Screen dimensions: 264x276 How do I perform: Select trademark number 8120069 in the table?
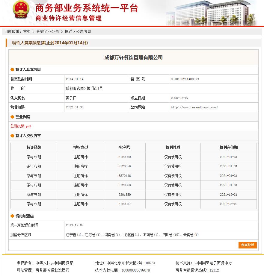point(124,157)
